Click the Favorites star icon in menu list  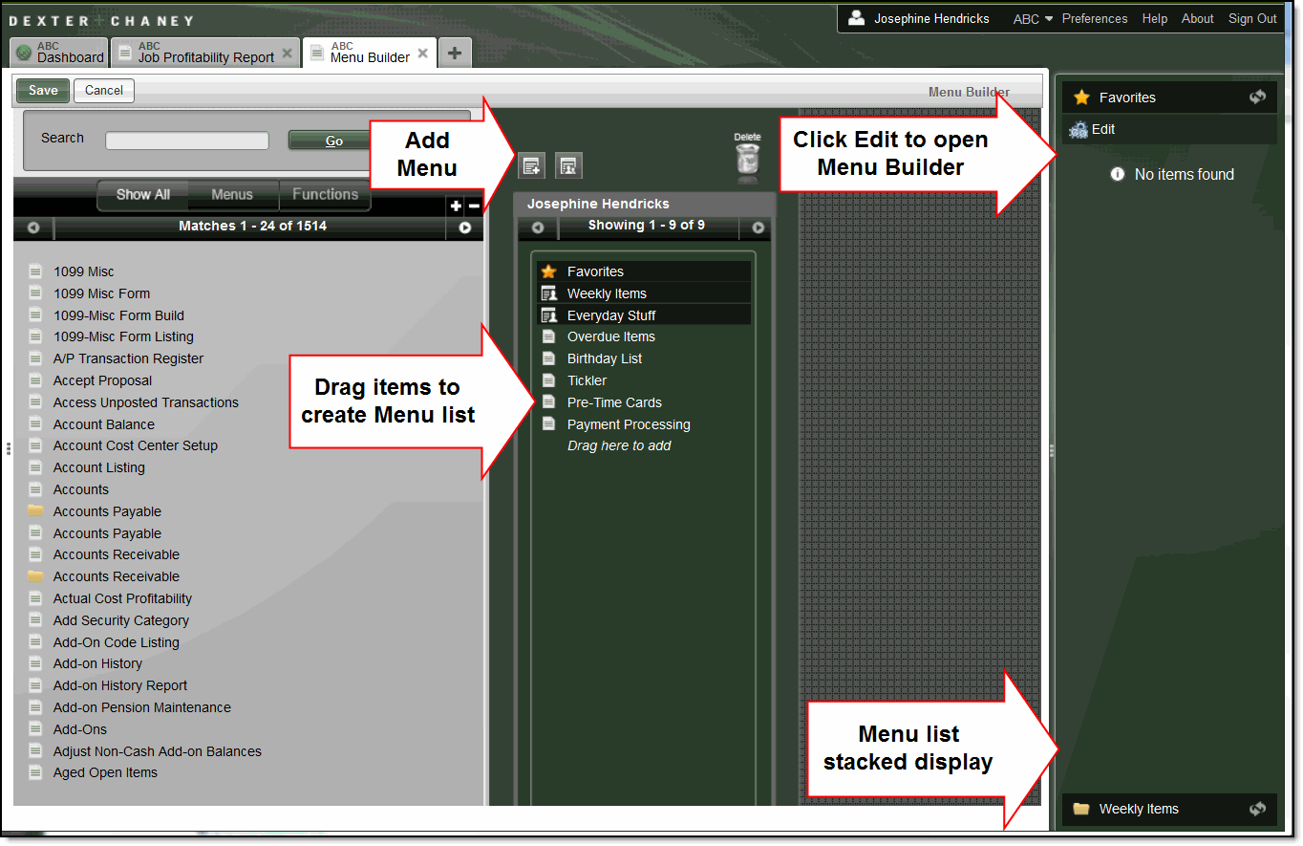[548, 271]
